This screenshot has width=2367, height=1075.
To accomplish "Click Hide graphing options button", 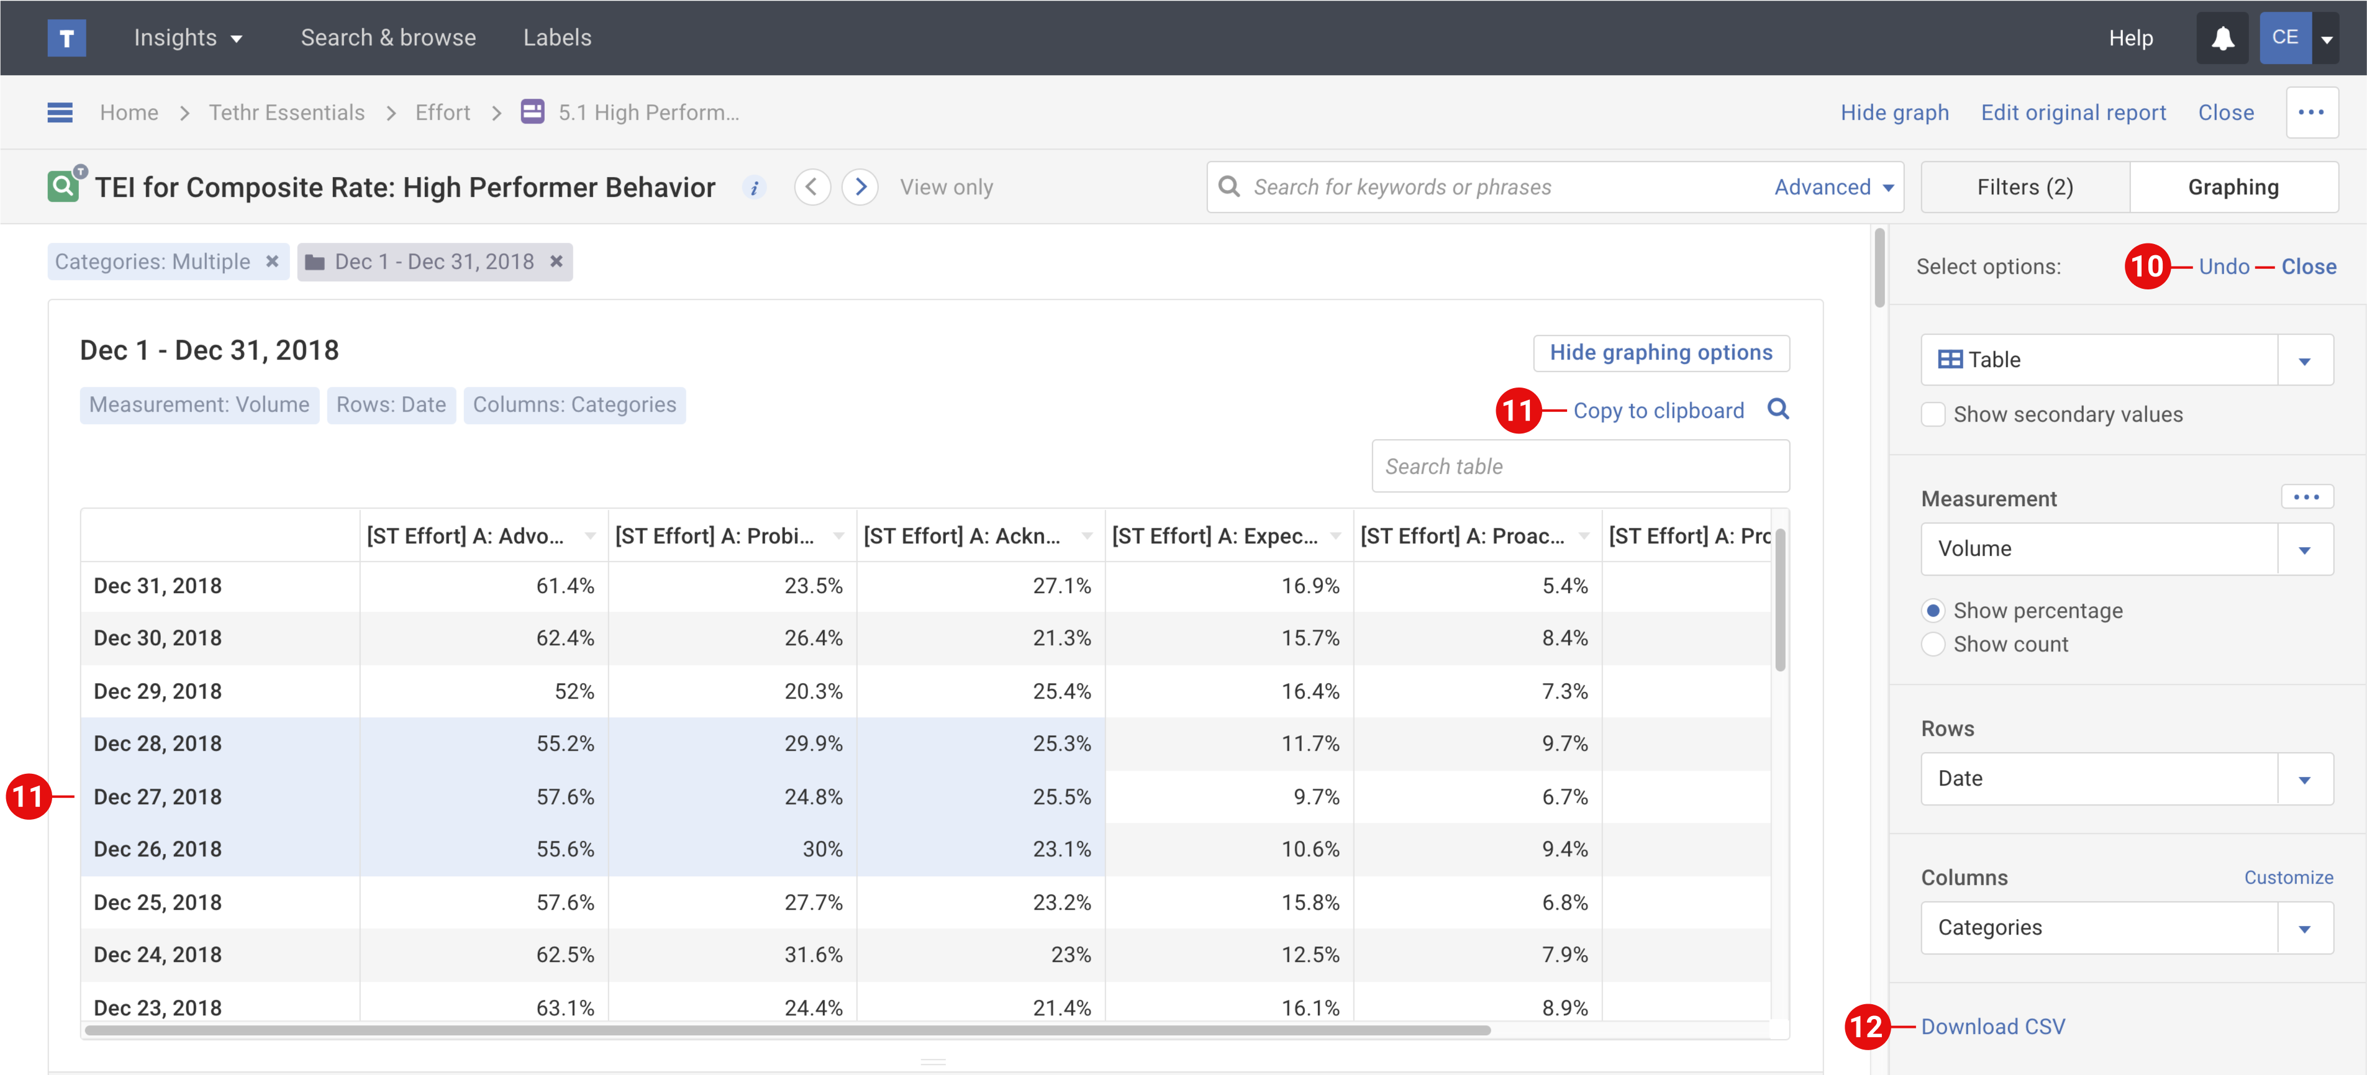I will pos(1660,353).
